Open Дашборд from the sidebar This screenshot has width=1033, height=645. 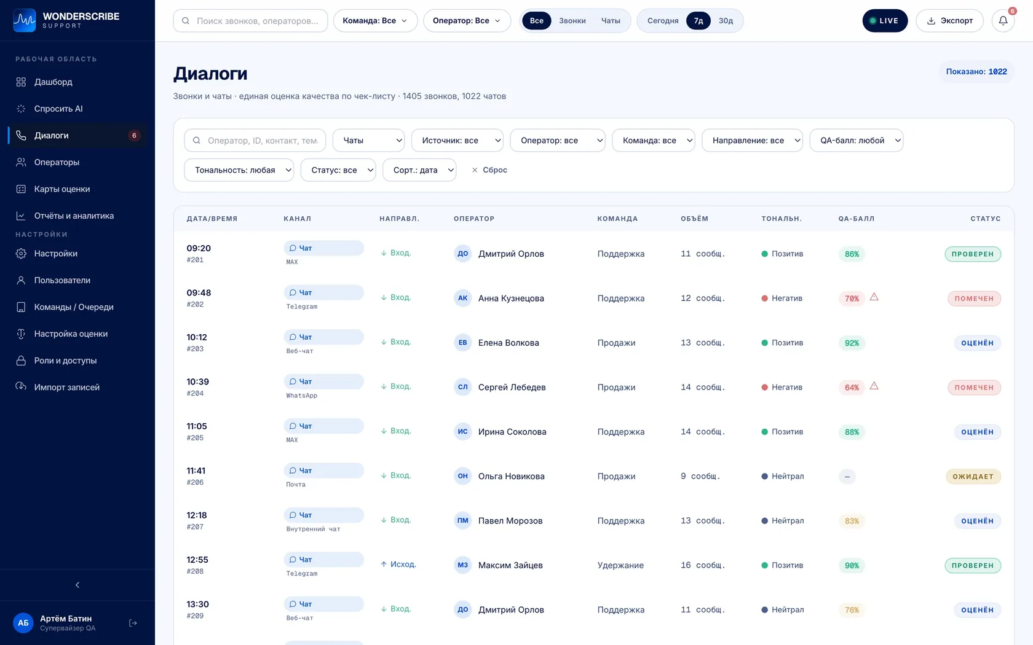77,82
